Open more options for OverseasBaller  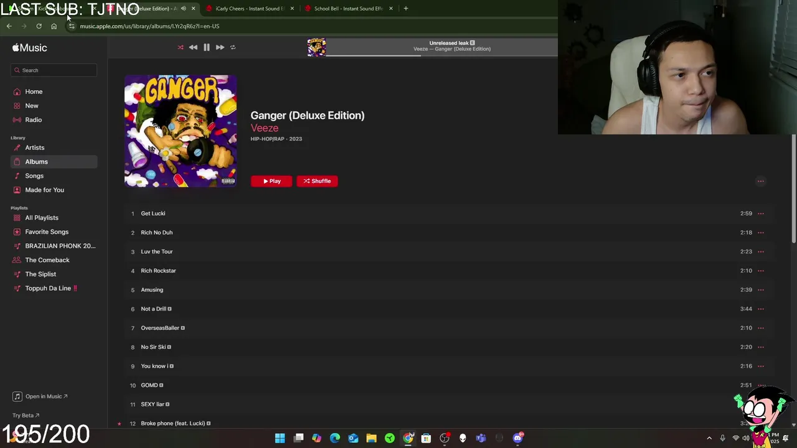760,328
